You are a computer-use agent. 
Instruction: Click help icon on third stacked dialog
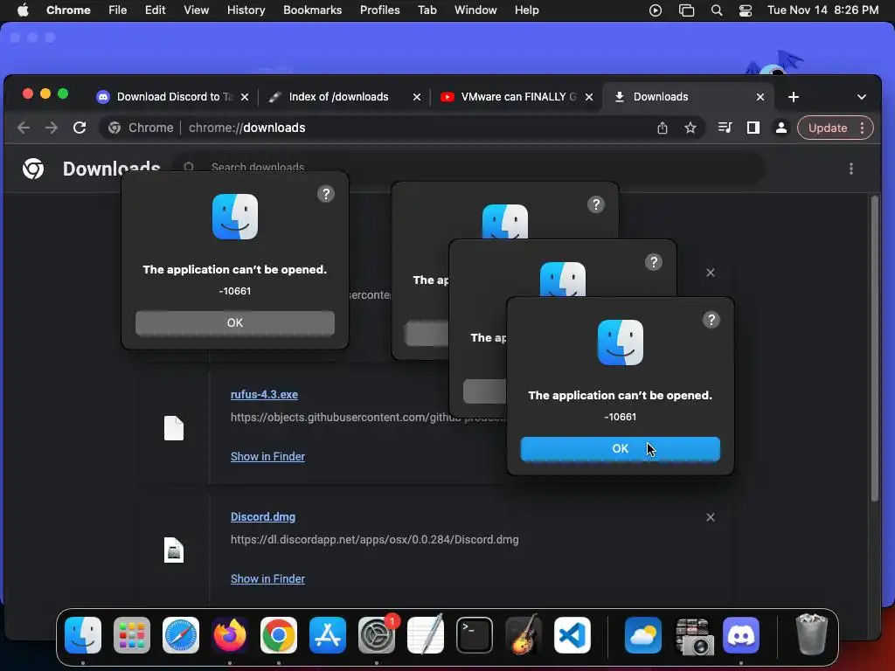[x=653, y=262]
